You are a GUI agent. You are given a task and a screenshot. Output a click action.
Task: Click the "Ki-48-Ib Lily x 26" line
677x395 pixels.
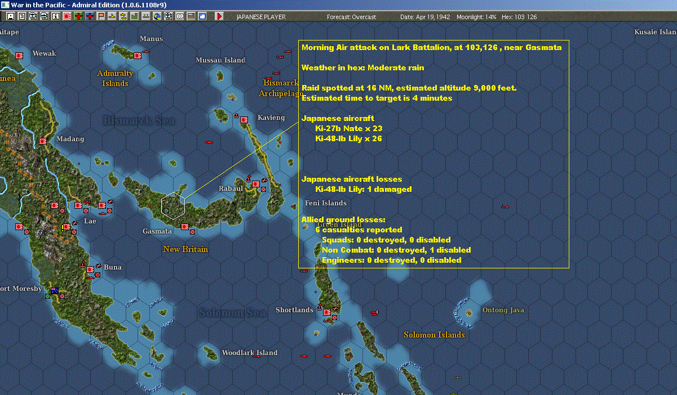click(348, 138)
